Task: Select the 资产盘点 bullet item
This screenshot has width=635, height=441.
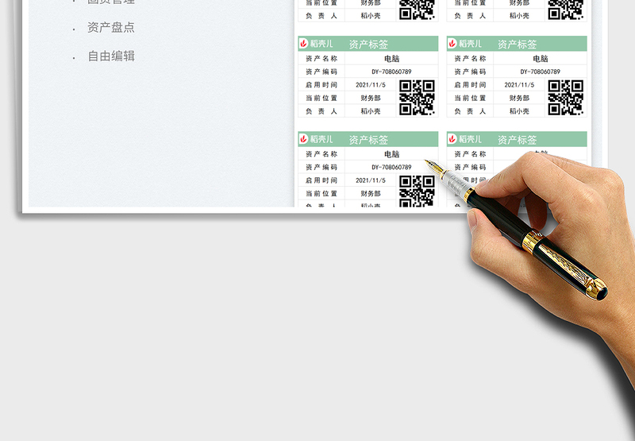Action: pos(110,28)
